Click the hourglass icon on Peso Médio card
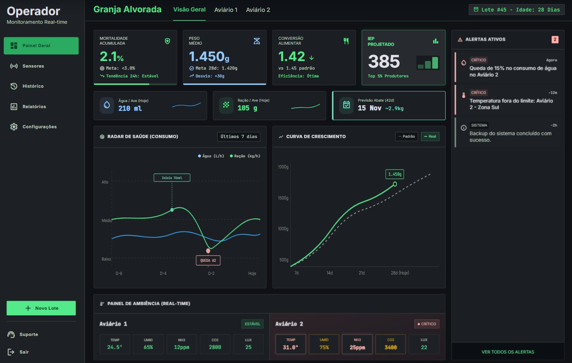 tap(257, 41)
